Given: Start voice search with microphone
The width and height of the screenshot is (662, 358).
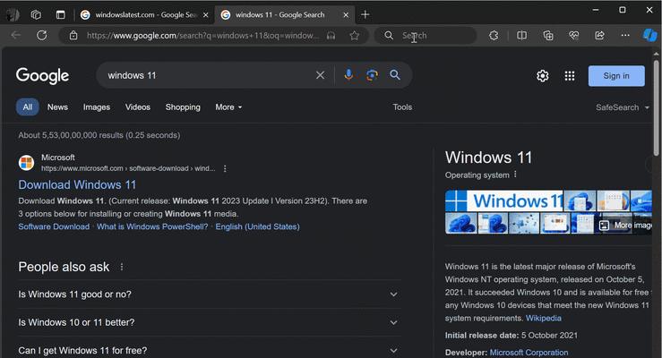Looking at the screenshot, I should pos(348,75).
